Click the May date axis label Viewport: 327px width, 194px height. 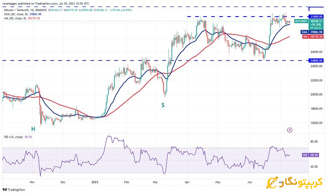[218, 182]
